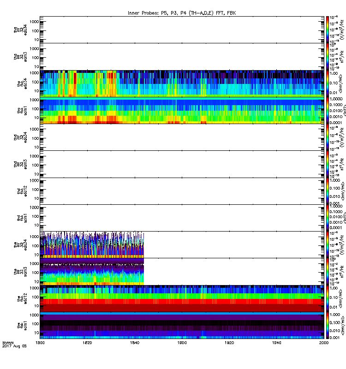Screen dimensions: 346x369
Task: Click the color bar beside thd fff edc34 panel
Action: (x=327, y=137)
